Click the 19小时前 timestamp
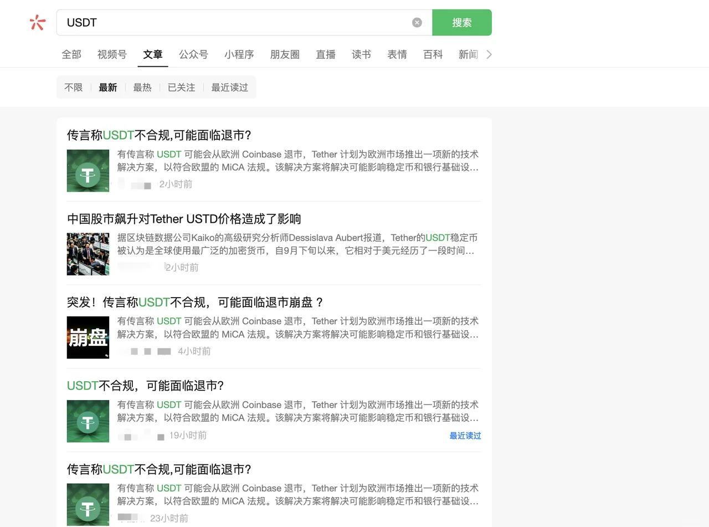Screen dimensions: 709x527 pyautogui.click(x=188, y=436)
